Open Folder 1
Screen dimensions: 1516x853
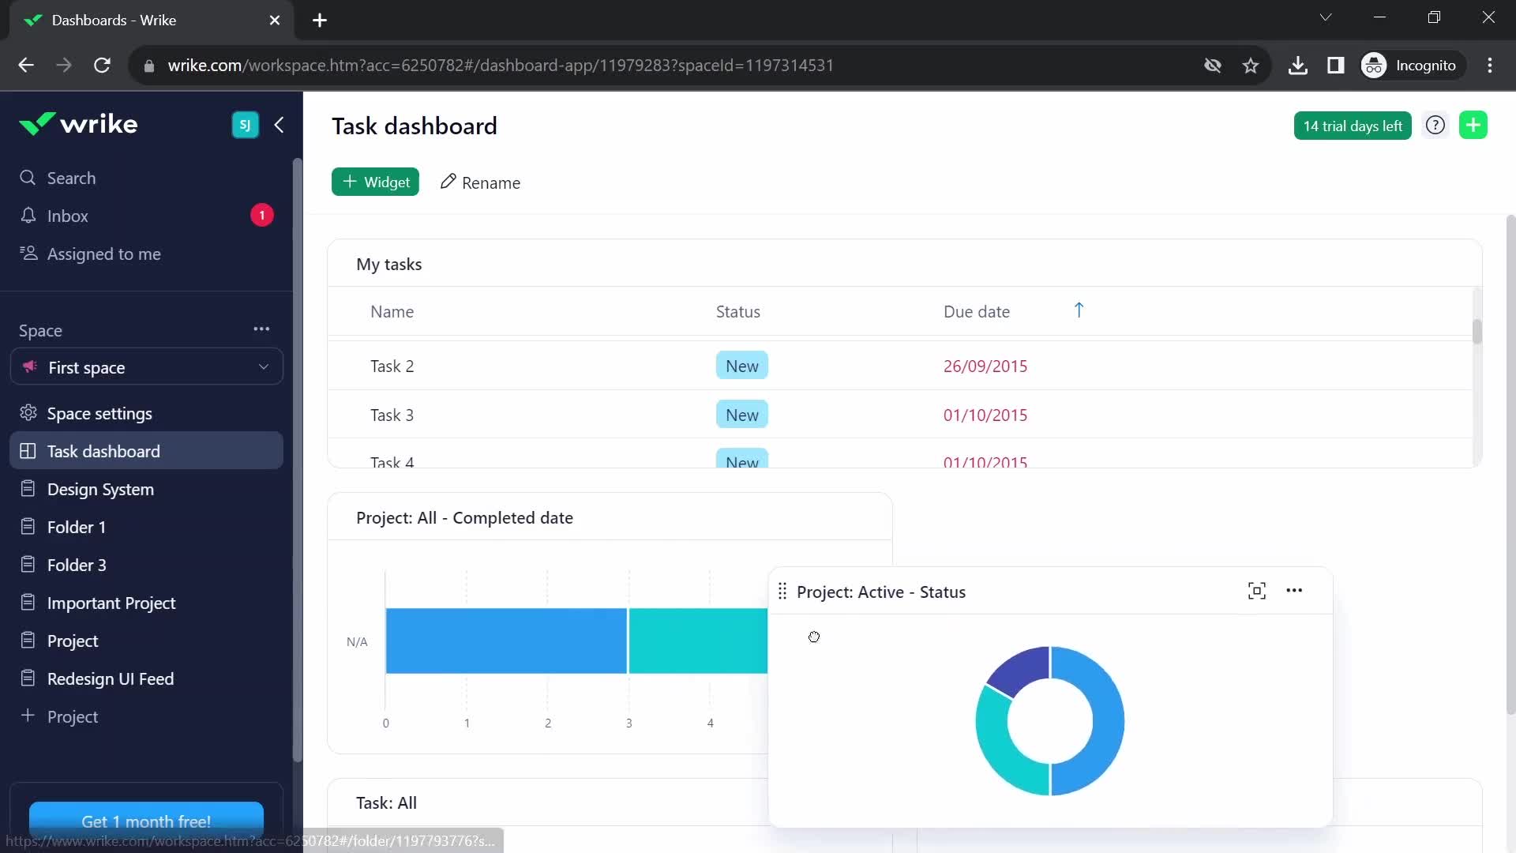click(146, 527)
